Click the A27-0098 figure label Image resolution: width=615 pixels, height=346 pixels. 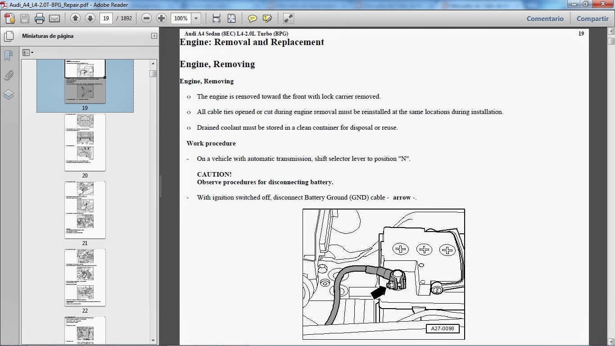[443, 328]
